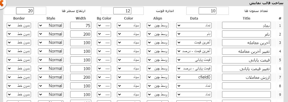Click the Title field containing ارزش معاملات

point(246,77)
